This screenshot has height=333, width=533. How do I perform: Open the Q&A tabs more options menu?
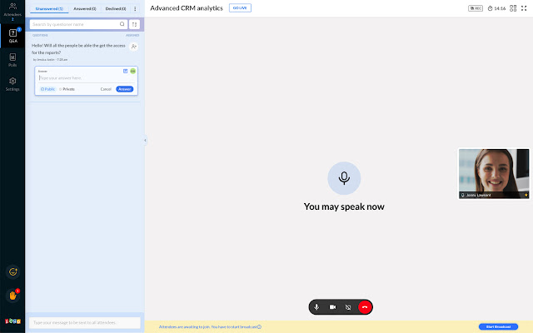[135, 8]
